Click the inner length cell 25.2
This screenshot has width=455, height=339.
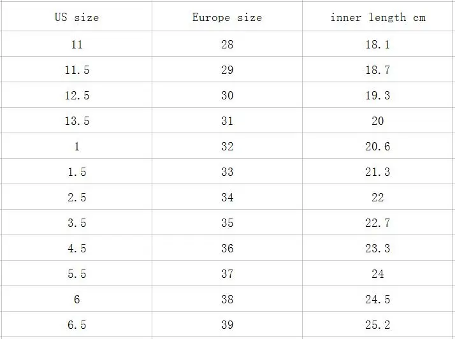point(377,324)
